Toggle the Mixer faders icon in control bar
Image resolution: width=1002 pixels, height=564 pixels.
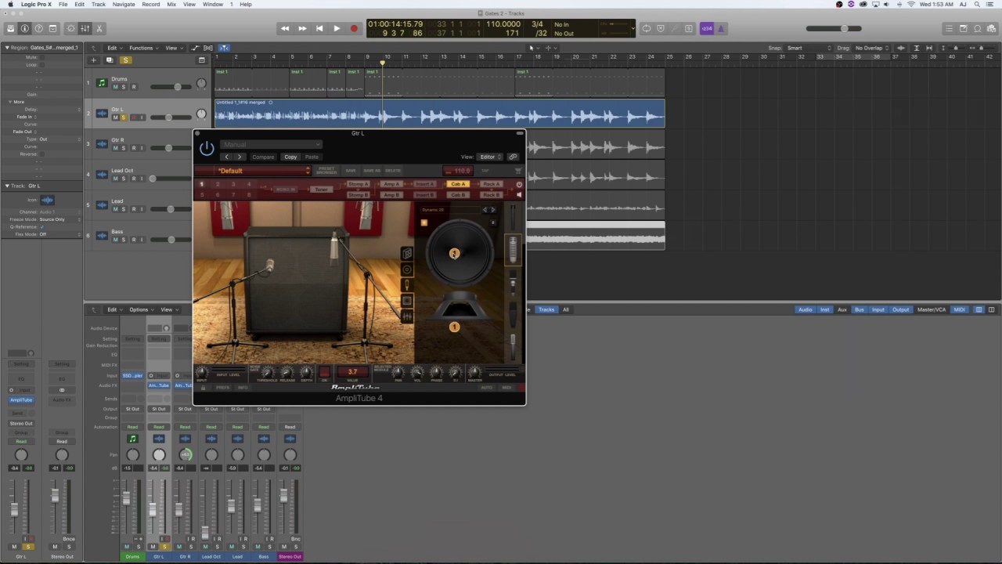85,29
